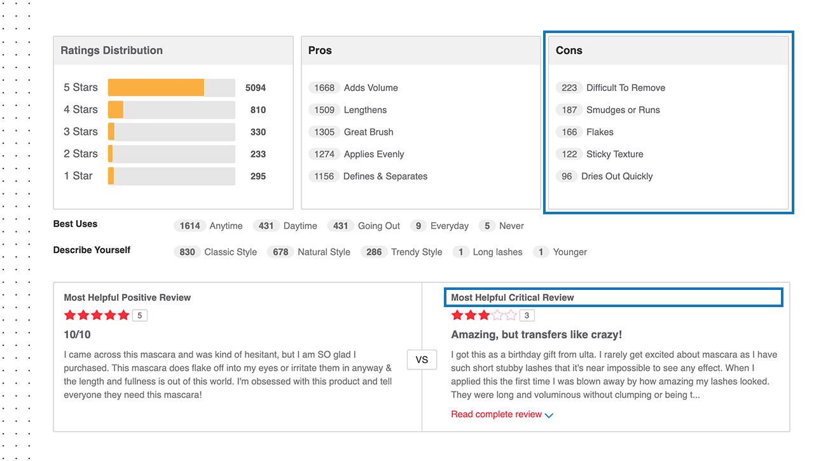Click the 295 count for 1 Star

[258, 176]
